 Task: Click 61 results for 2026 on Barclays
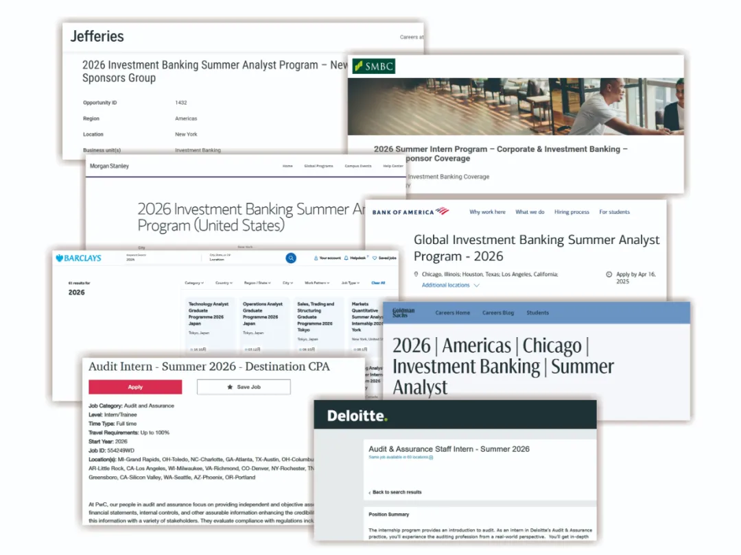pyautogui.click(x=79, y=289)
